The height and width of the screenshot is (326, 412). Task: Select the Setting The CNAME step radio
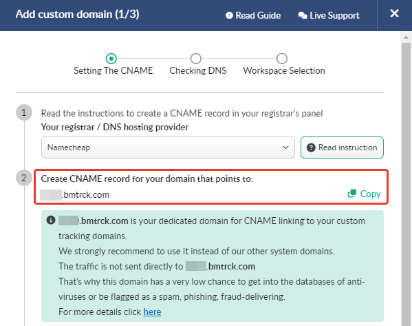pyautogui.click(x=111, y=59)
